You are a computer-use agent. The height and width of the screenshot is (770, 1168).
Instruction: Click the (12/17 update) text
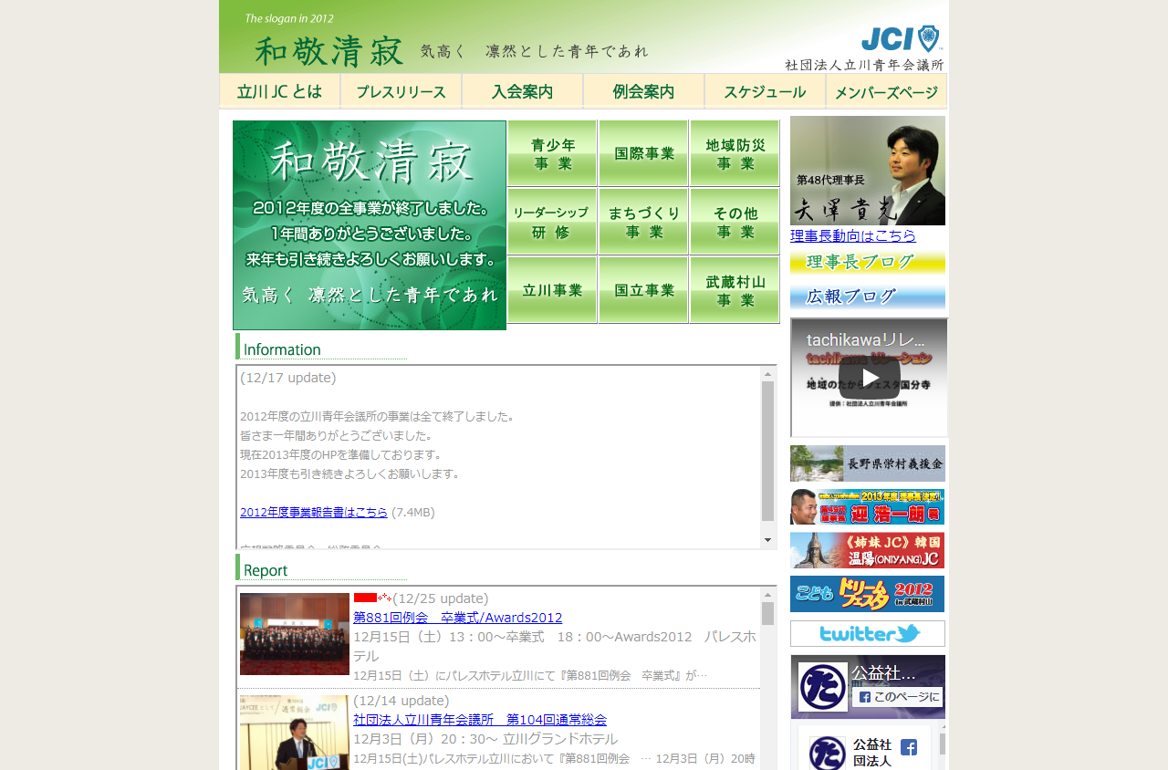288,378
